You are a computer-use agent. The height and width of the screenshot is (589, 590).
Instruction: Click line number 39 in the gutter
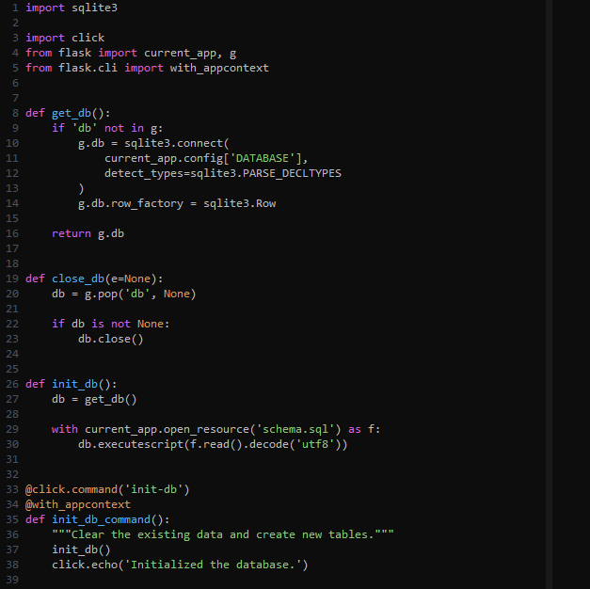(x=12, y=580)
